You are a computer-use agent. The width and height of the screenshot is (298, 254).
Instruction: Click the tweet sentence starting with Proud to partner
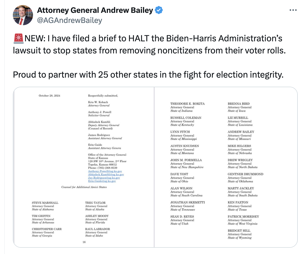148,75
